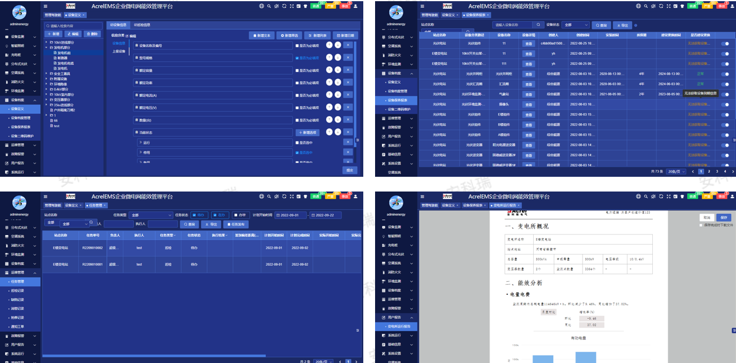
Task: Click 提交 button in device definition window
Action: coord(350,170)
